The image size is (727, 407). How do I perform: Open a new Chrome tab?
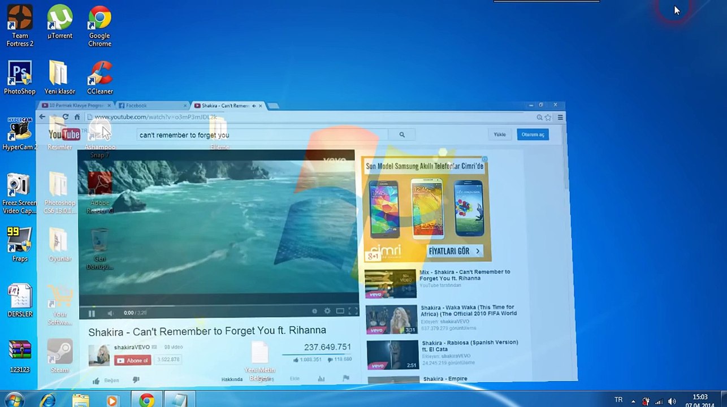[x=273, y=106]
